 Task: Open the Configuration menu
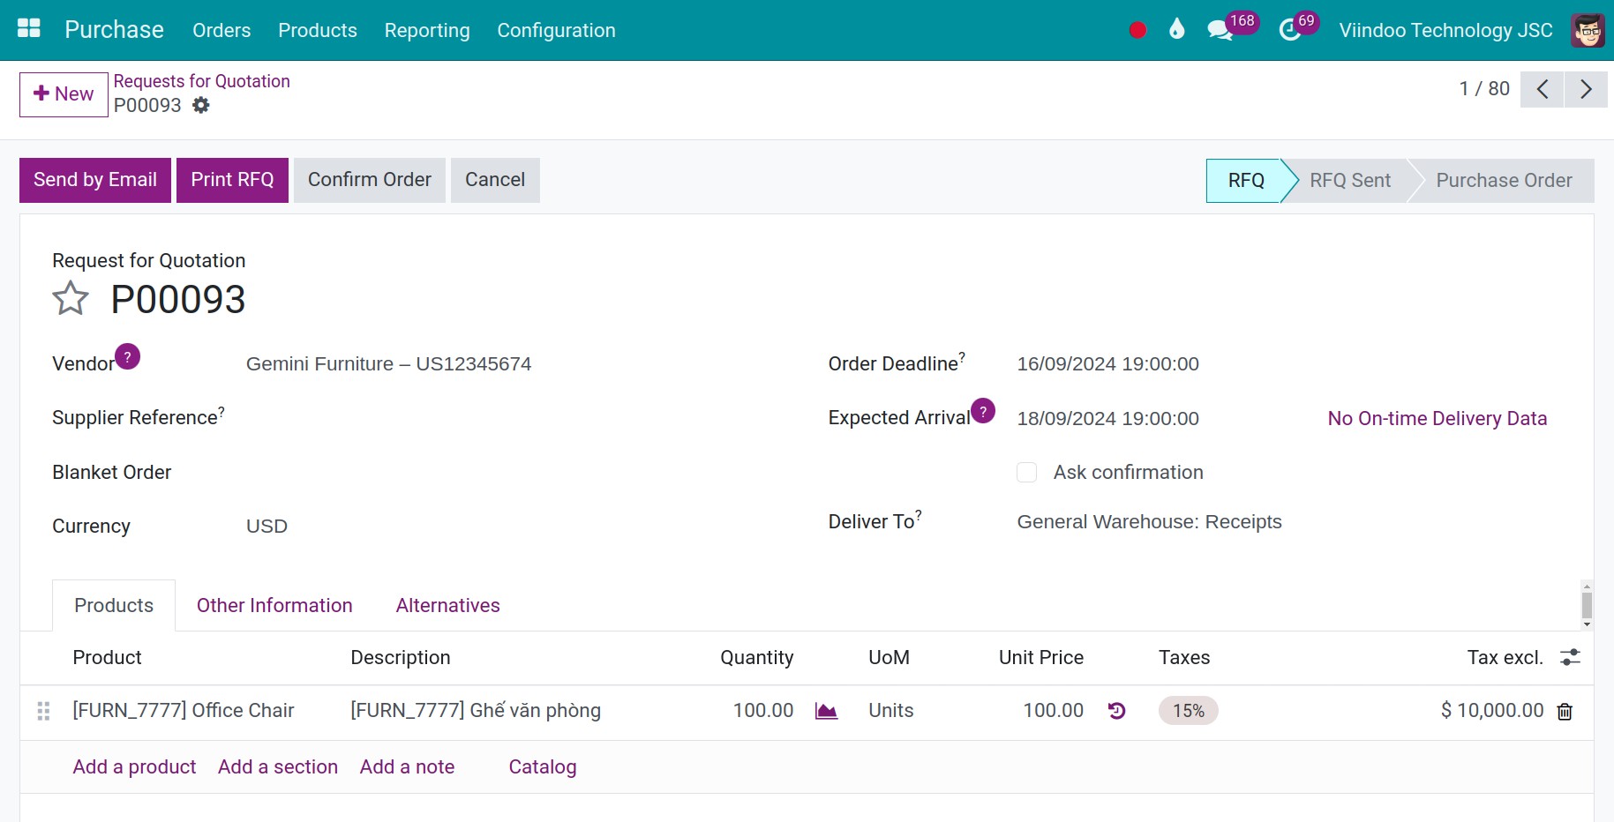(x=556, y=30)
